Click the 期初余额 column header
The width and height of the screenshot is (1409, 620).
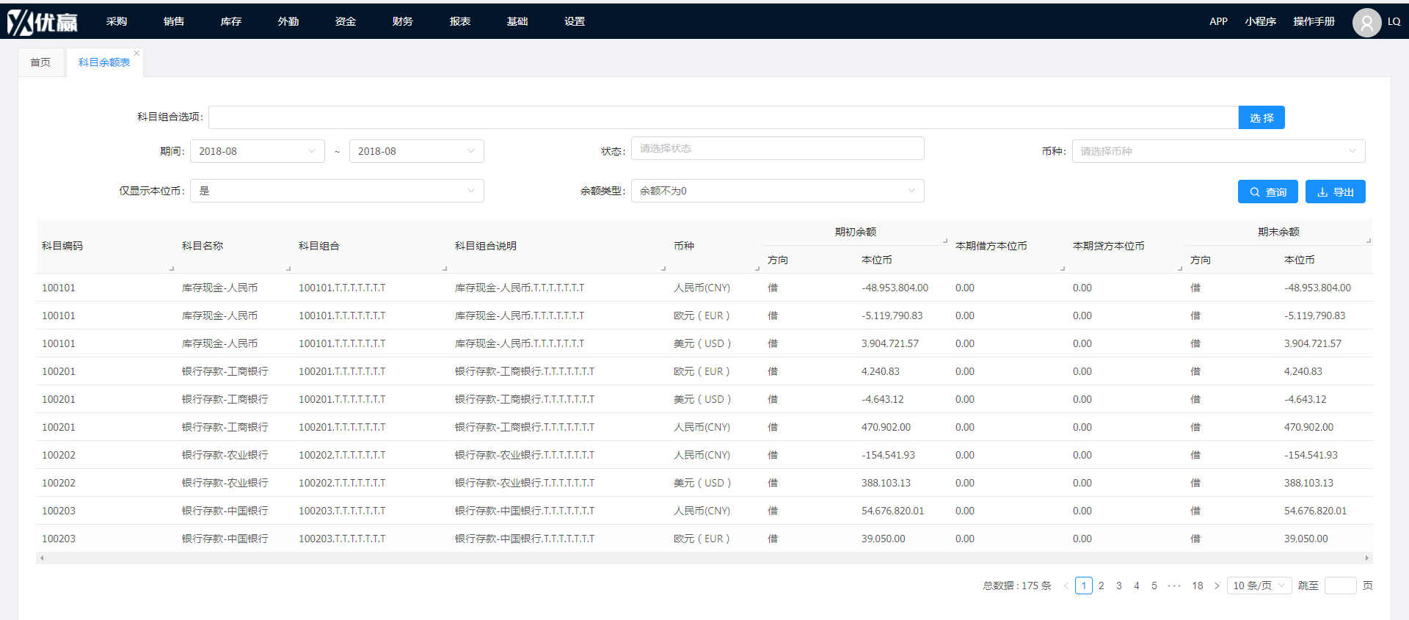coord(856,232)
